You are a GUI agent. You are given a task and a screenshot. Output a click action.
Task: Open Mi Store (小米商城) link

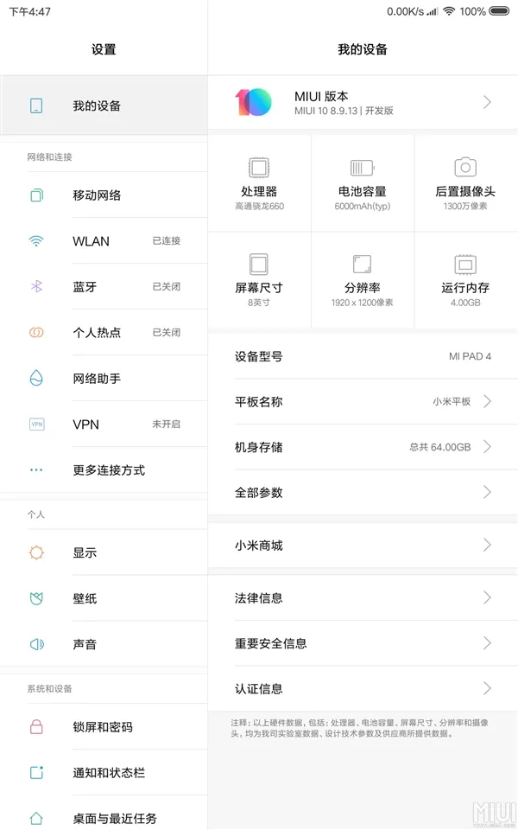pyautogui.click(x=363, y=546)
